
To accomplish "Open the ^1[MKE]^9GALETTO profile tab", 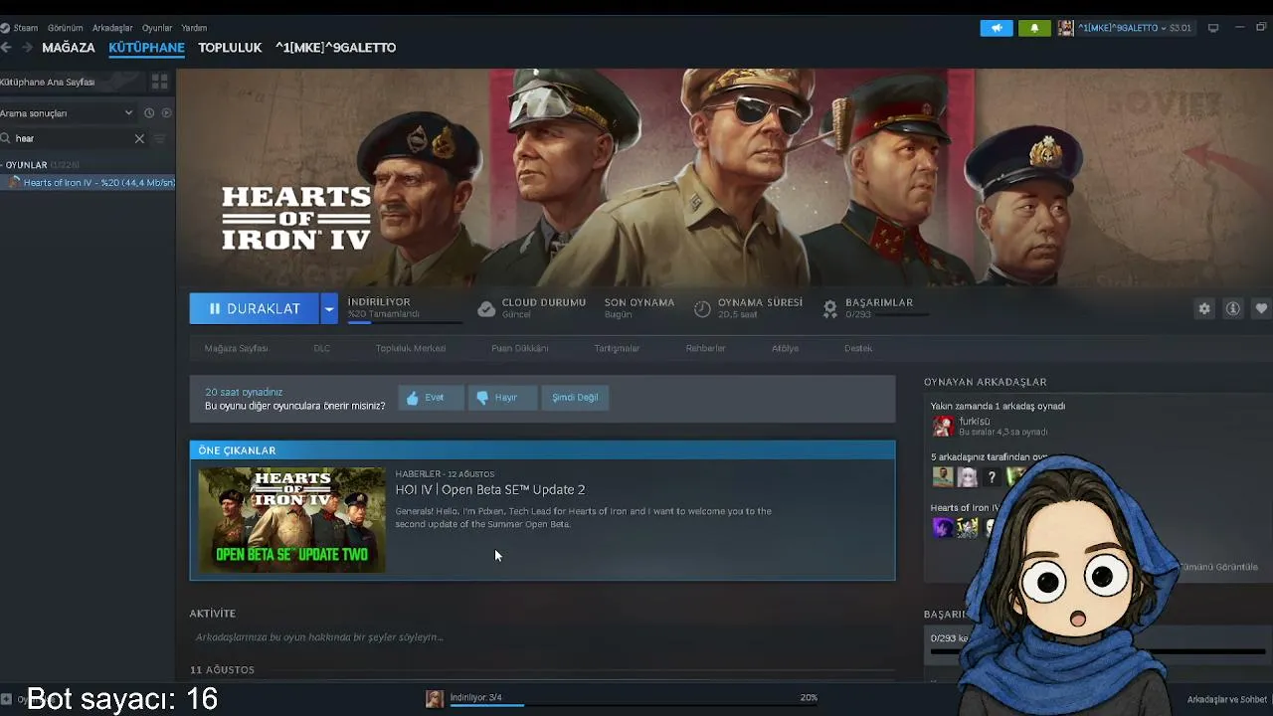I will (335, 48).
